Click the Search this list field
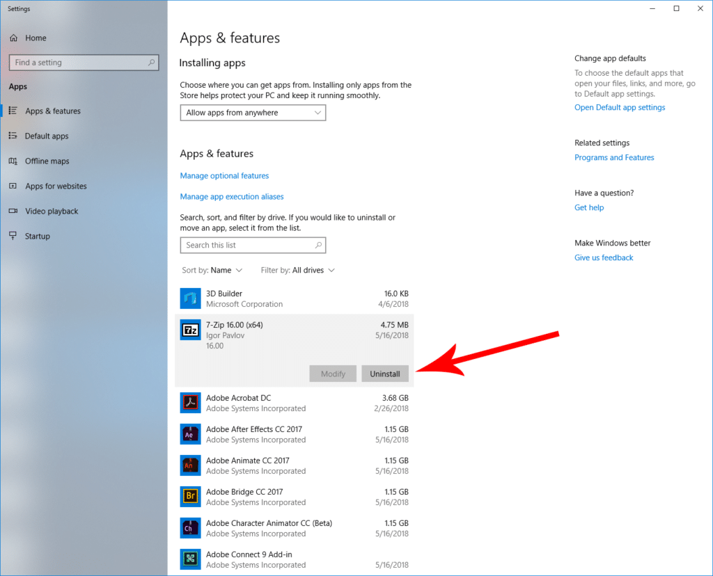This screenshot has width=713, height=576. (247, 246)
